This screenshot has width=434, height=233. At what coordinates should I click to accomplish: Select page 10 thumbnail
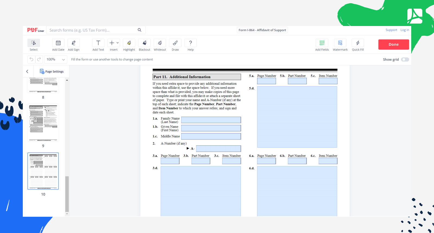[x=43, y=171]
